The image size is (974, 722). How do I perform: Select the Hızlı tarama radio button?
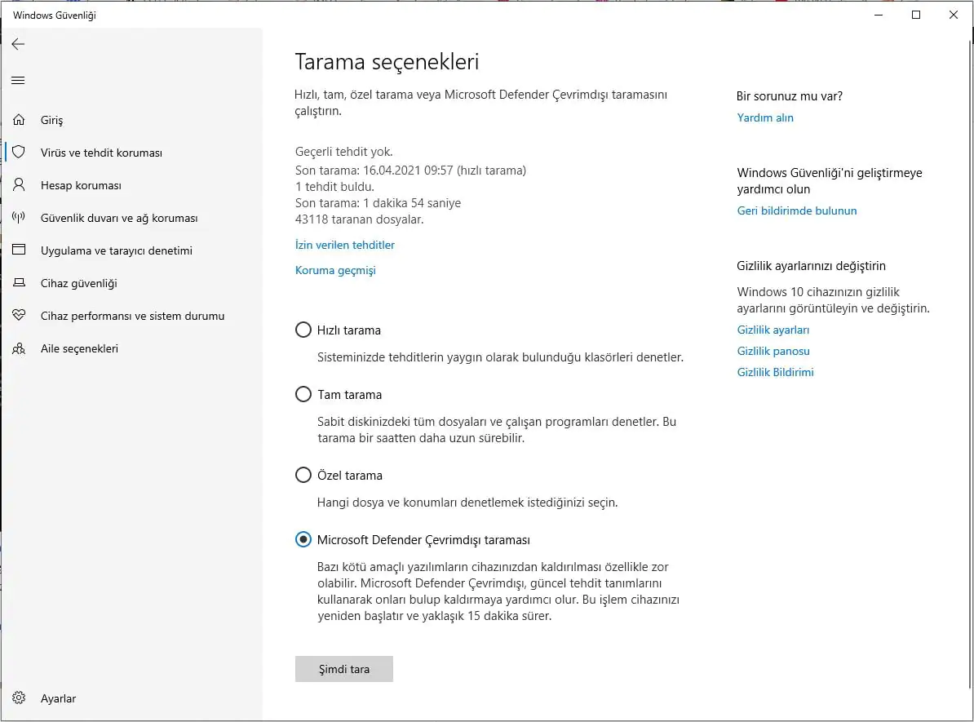[x=303, y=330]
